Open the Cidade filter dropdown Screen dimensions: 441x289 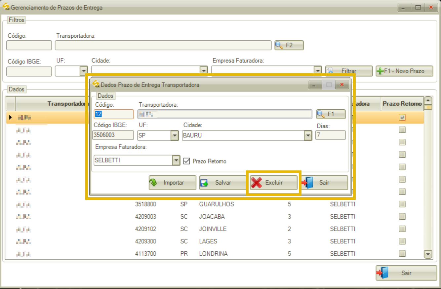tap(204, 71)
